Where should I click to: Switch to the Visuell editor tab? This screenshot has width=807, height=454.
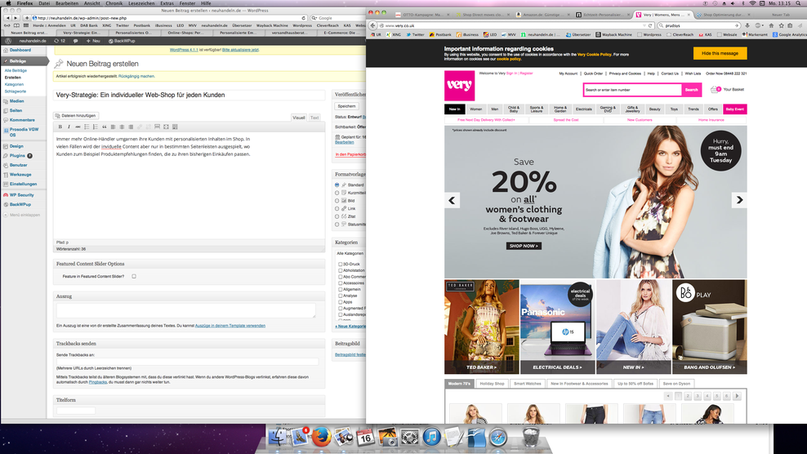[298, 118]
